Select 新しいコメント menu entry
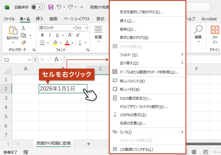This screenshot has width=221, height=155. (x=147, y=81)
